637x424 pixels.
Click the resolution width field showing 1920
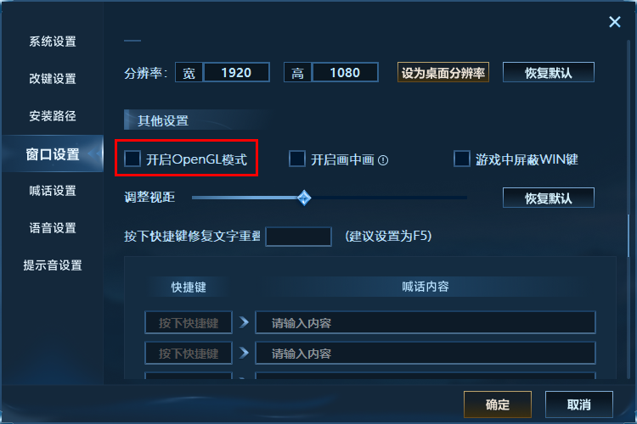pos(236,73)
